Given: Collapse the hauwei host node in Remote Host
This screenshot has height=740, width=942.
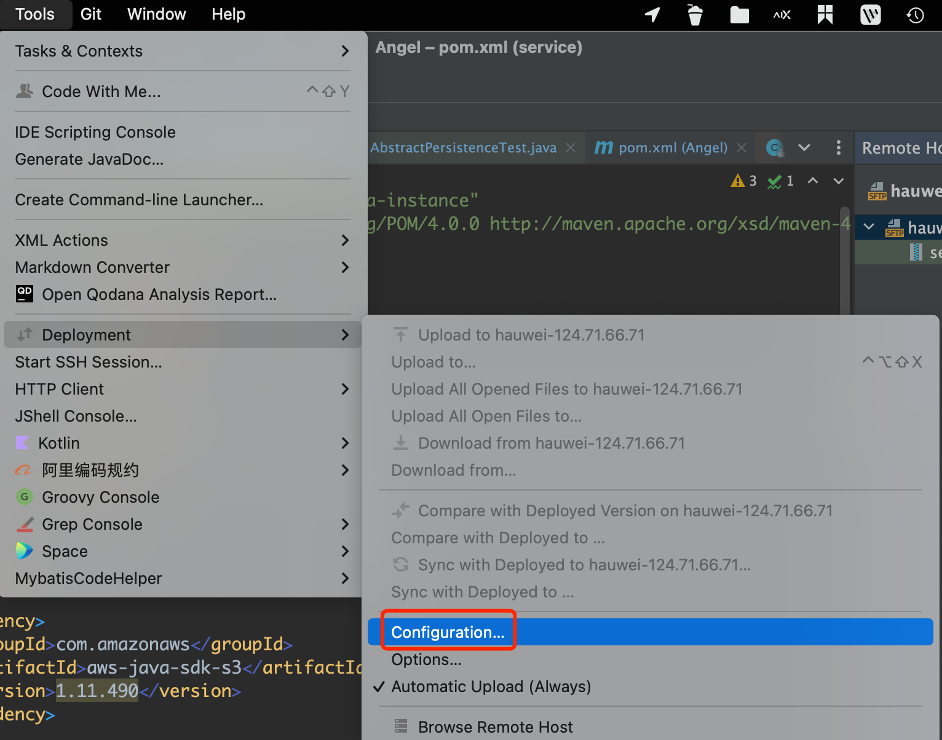Looking at the screenshot, I should tap(868, 227).
